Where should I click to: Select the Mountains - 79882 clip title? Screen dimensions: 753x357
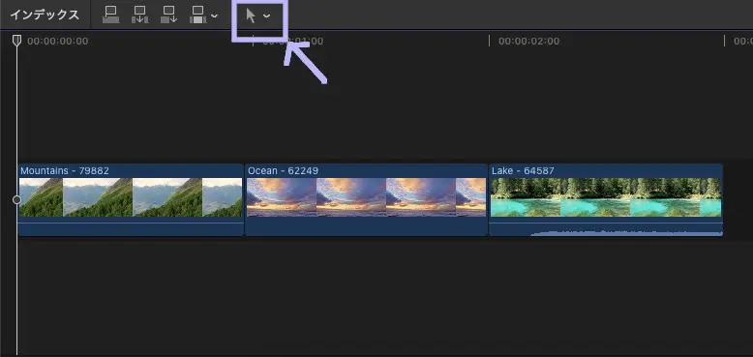65,171
